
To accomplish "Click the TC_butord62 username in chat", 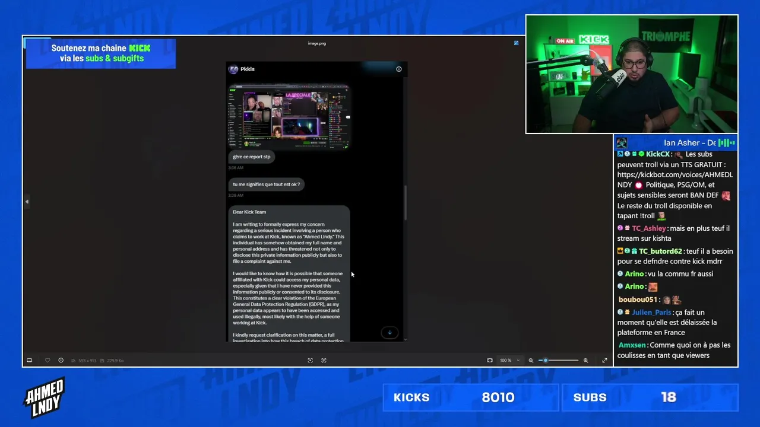I will pyautogui.click(x=660, y=251).
